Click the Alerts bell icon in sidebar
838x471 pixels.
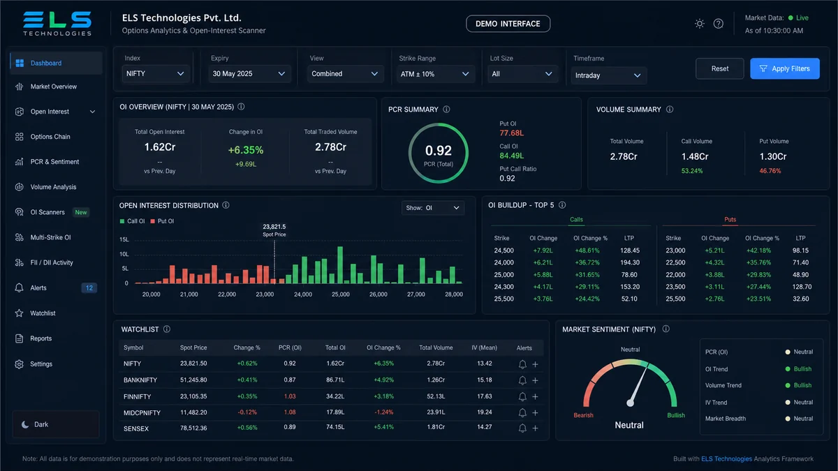tap(19, 287)
